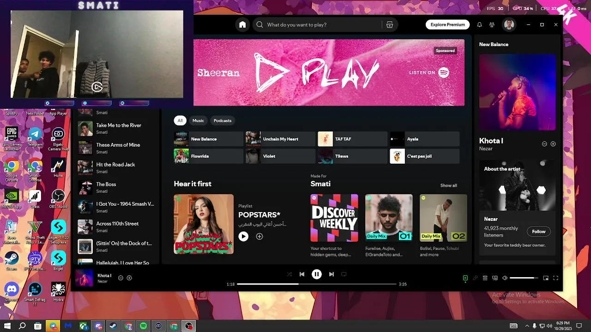Click the 'What do you want to play?' search field

pos(325,25)
